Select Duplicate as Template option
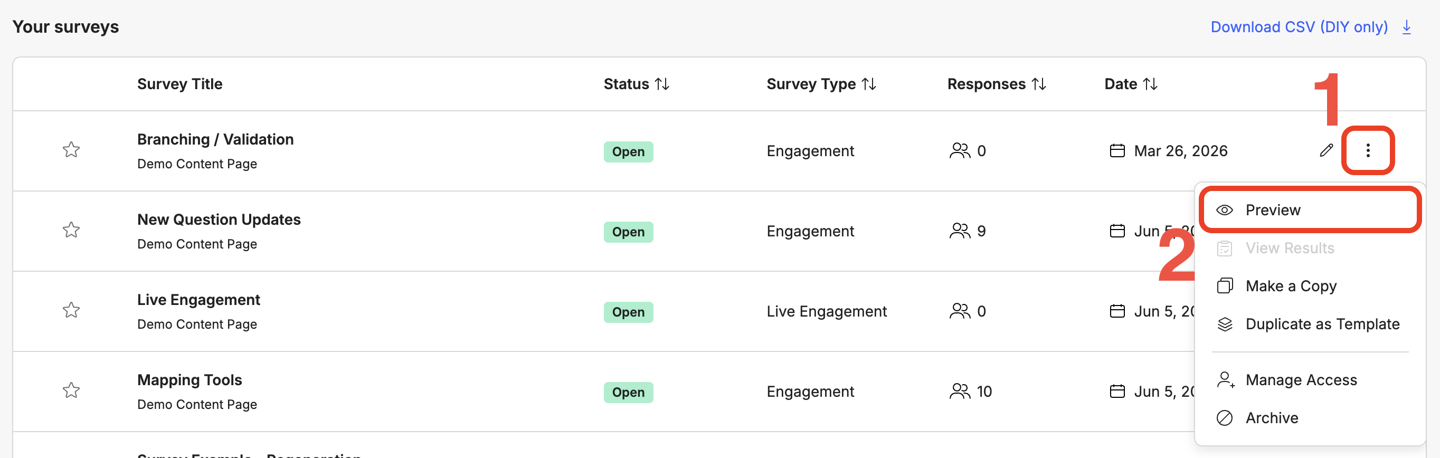The height and width of the screenshot is (458, 1440). pos(1310,324)
